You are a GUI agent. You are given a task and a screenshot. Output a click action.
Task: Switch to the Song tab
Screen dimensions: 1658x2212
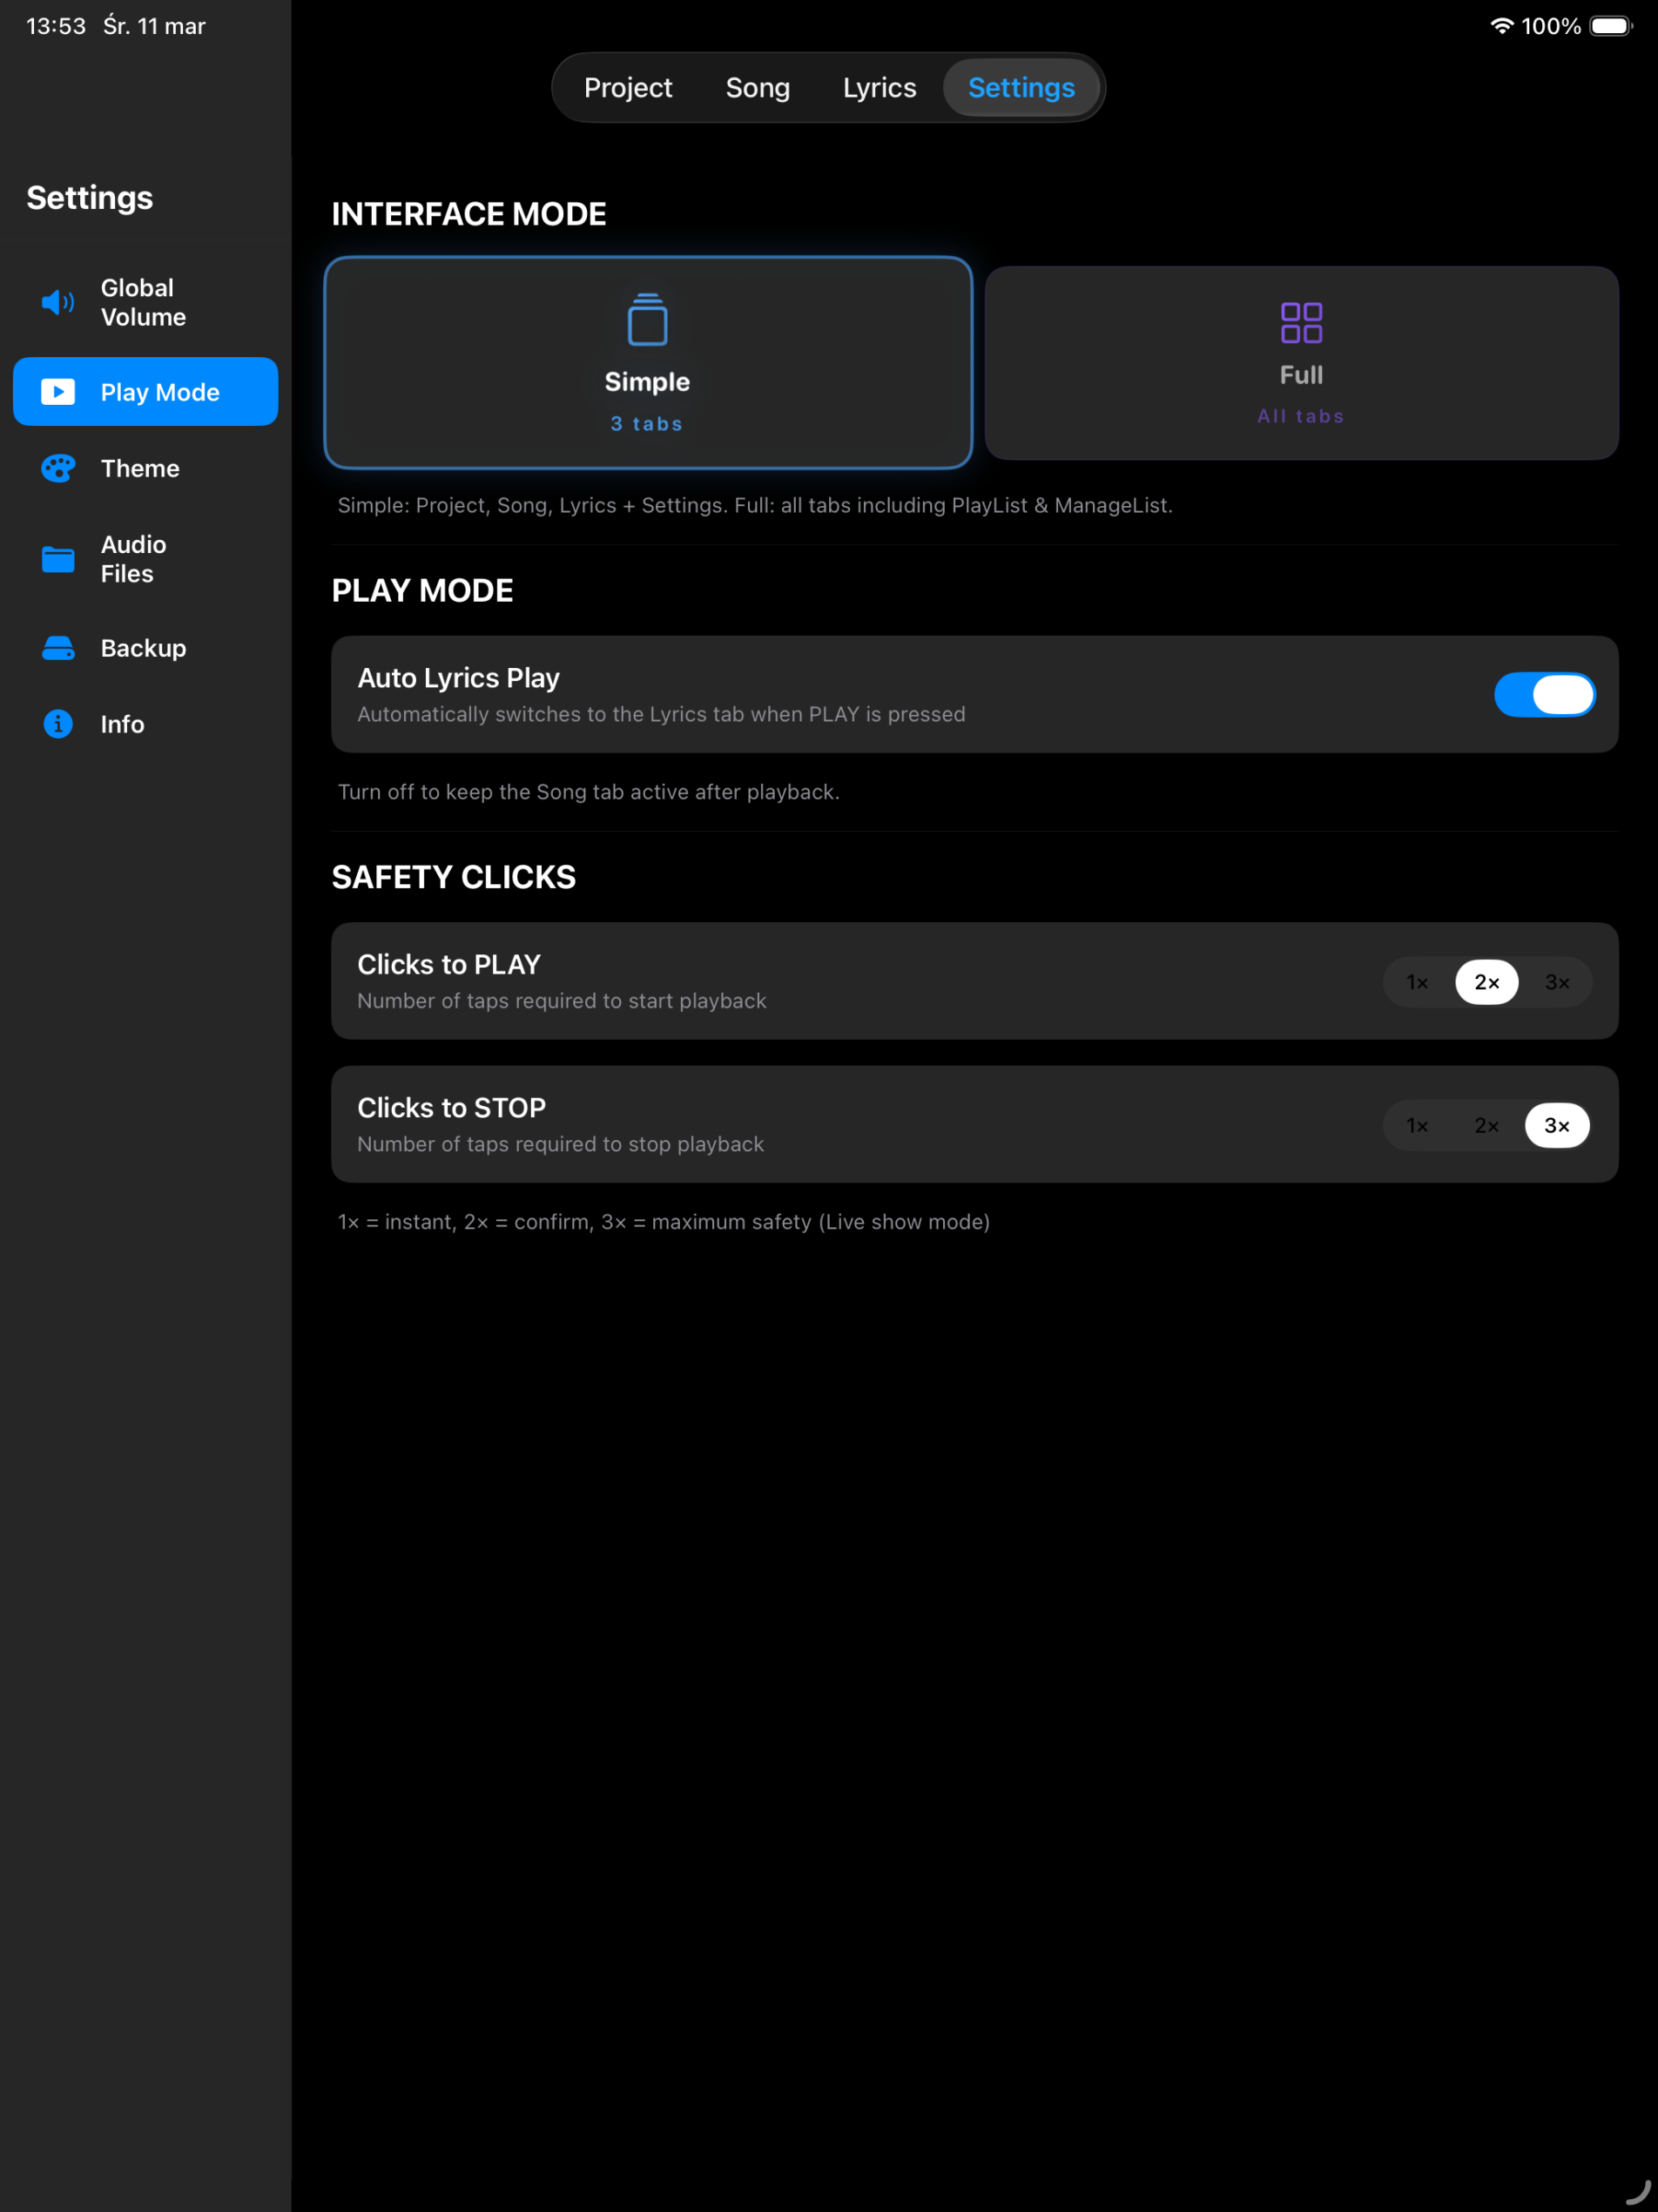757,87
